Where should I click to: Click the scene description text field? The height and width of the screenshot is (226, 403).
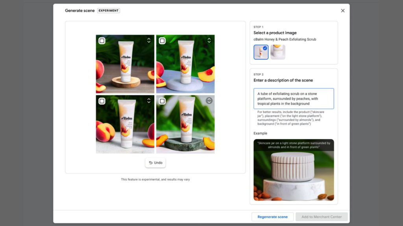coord(294,98)
